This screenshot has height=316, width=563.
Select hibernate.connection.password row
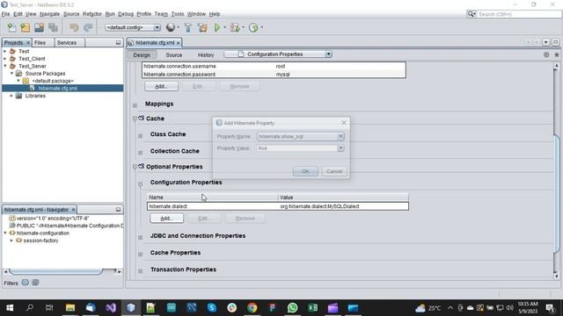tap(274, 74)
